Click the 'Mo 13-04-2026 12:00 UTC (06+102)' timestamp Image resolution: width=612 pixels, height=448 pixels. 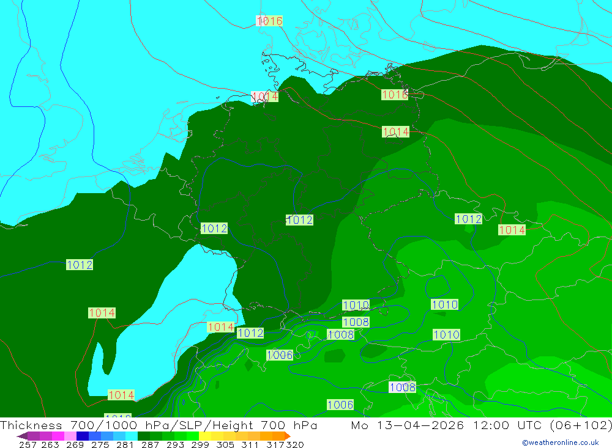coord(481,425)
